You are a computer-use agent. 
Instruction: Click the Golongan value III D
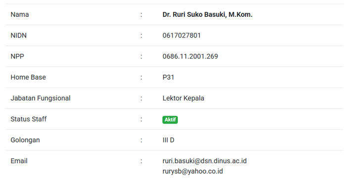pos(169,140)
